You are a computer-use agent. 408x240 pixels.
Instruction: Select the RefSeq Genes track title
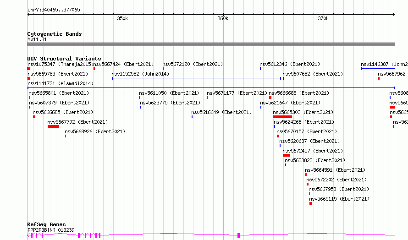point(47,224)
